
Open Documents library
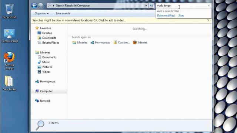coord(49,57)
